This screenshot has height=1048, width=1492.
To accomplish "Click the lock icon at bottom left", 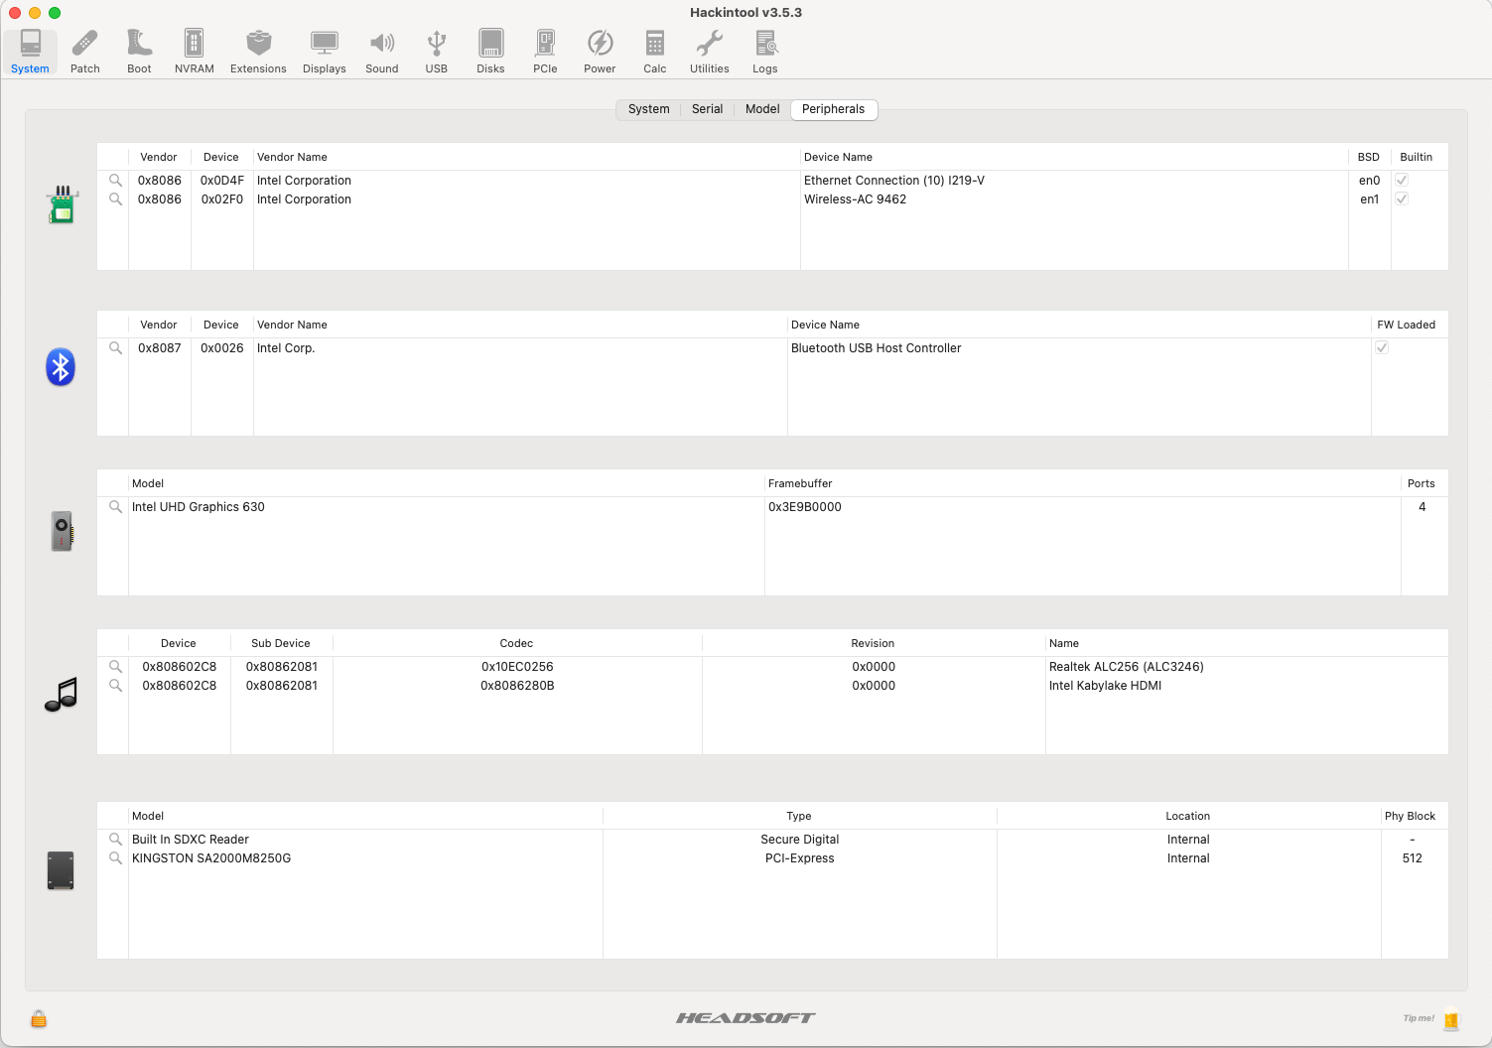I will tap(39, 1019).
